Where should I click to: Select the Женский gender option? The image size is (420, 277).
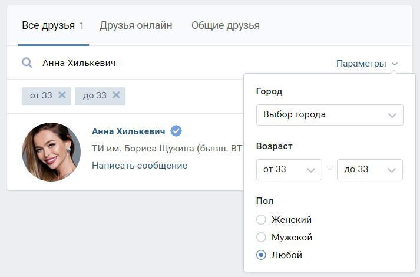(x=262, y=220)
